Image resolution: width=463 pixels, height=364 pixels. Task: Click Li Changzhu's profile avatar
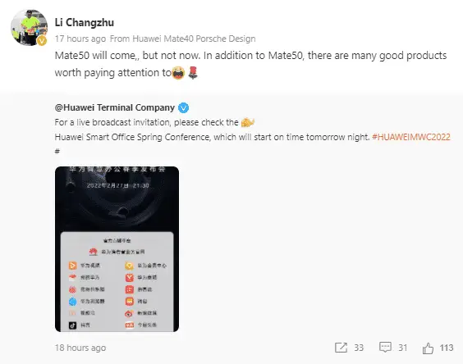pos(29,27)
